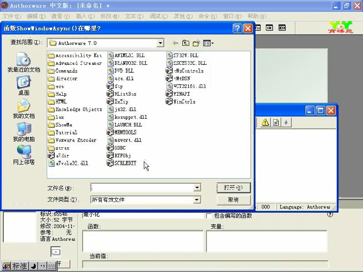Expand the 文件名 dropdown arrow
Viewport: 363px width, 272px height.
tap(197, 188)
